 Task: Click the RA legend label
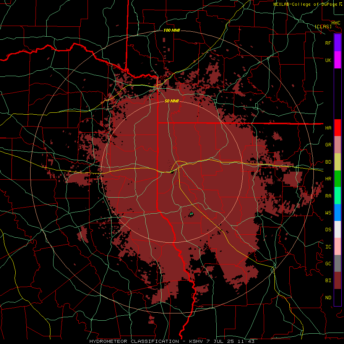coord(328,196)
